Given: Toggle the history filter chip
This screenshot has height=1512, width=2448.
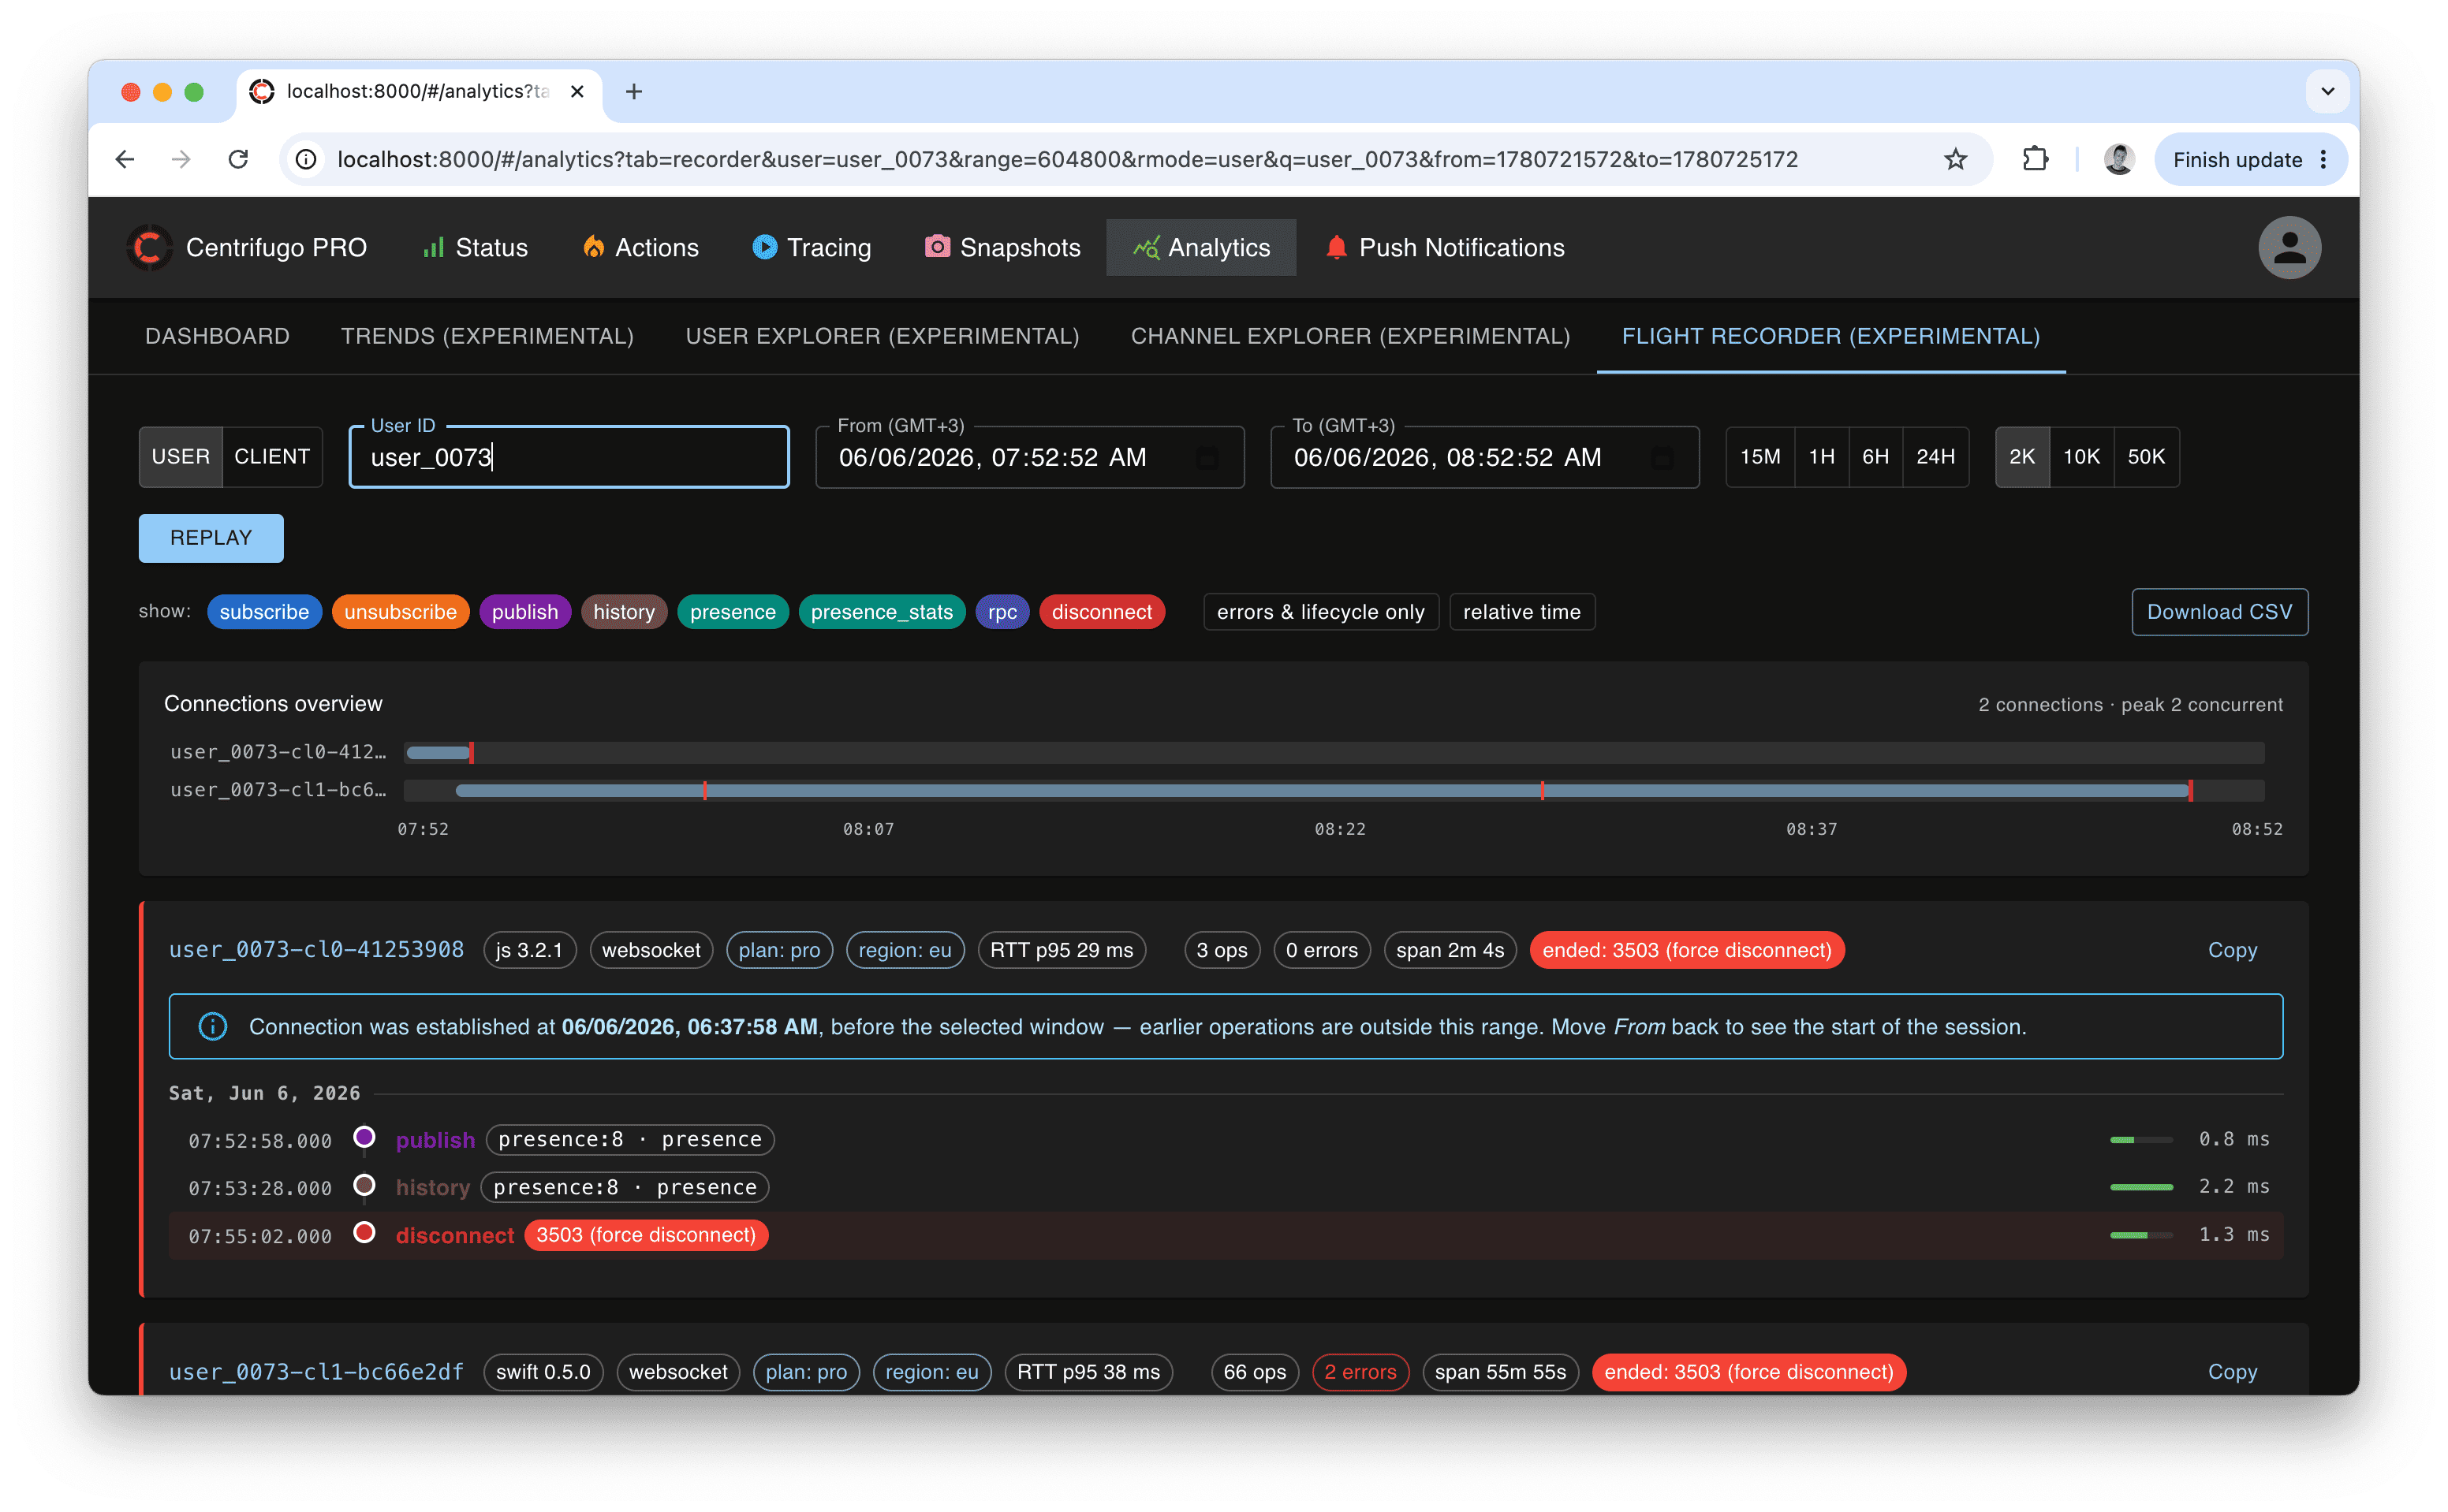Looking at the screenshot, I should coord(625,612).
